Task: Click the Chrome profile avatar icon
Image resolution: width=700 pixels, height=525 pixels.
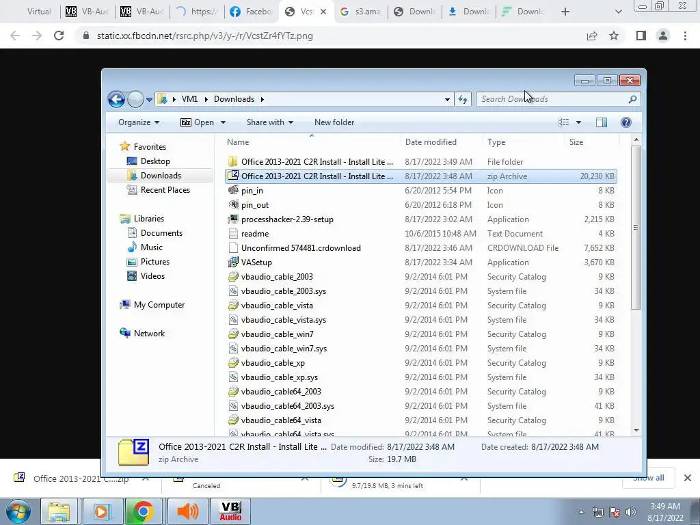Action: click(663, 36)
